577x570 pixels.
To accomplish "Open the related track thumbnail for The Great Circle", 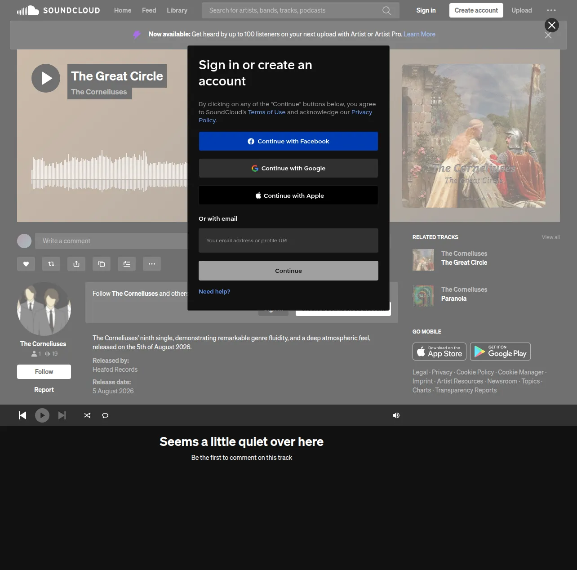I will [x=423, y=260].
